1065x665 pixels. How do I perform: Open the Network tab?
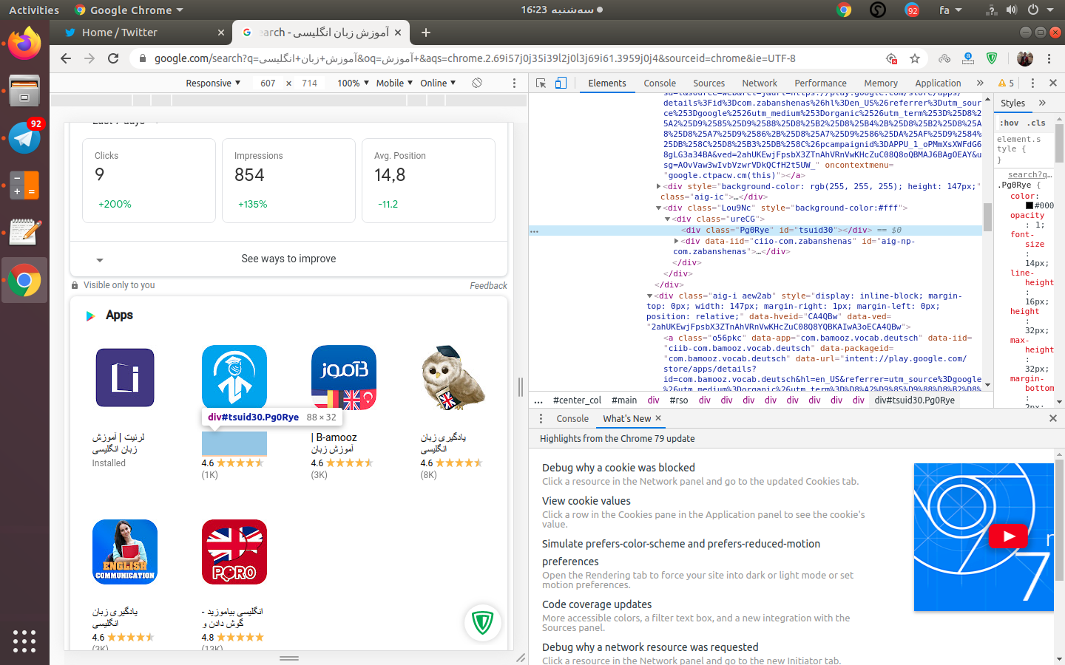point(760,83)
